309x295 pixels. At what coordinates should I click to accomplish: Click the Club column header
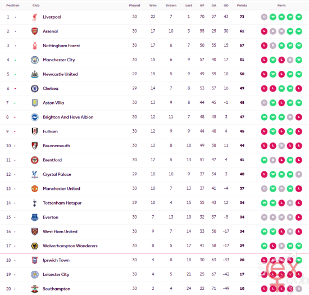(36, 5)
